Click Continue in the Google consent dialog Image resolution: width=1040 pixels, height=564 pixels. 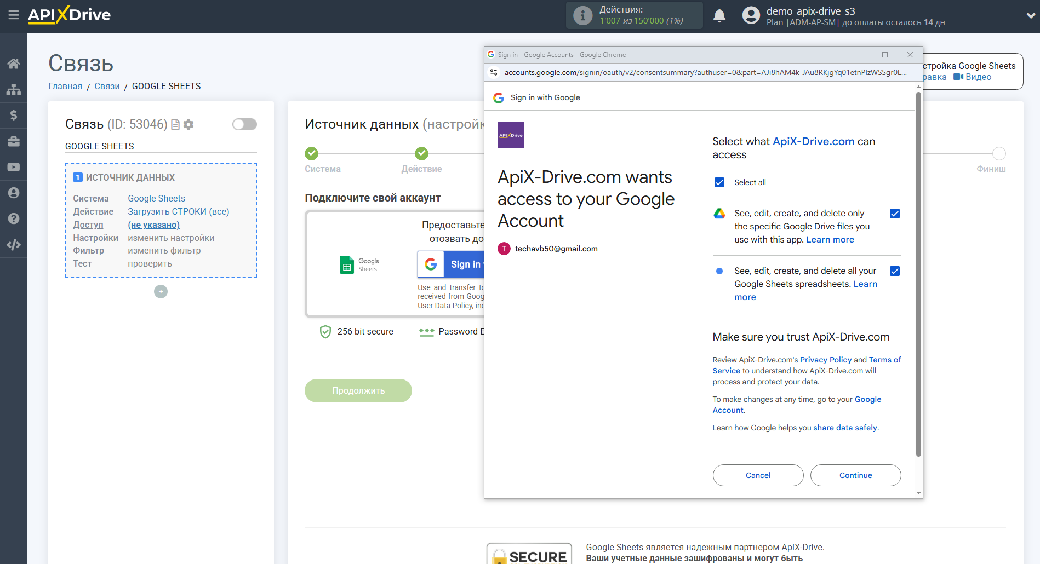click(855, 475)
